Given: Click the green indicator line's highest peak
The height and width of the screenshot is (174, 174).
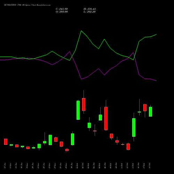Looking at the screenshot, I should 81,31.
